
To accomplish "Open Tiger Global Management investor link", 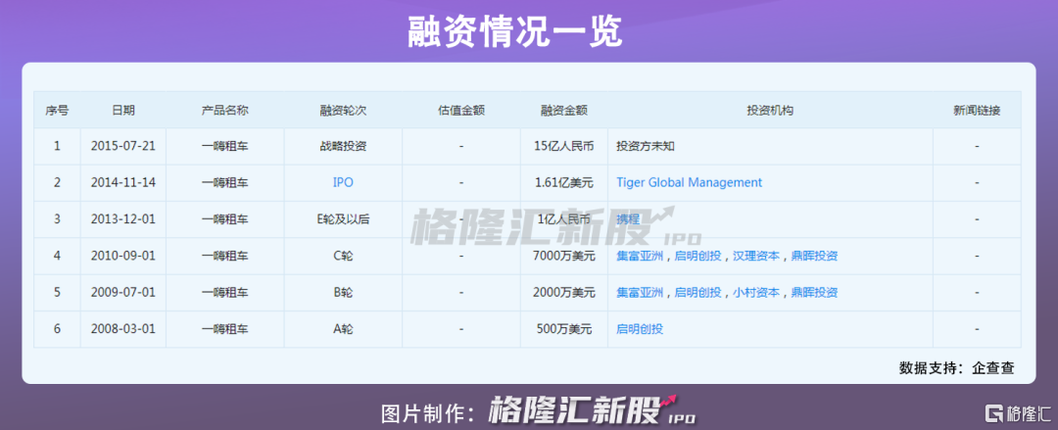I will pyautogui.click(x=689, y=182).
